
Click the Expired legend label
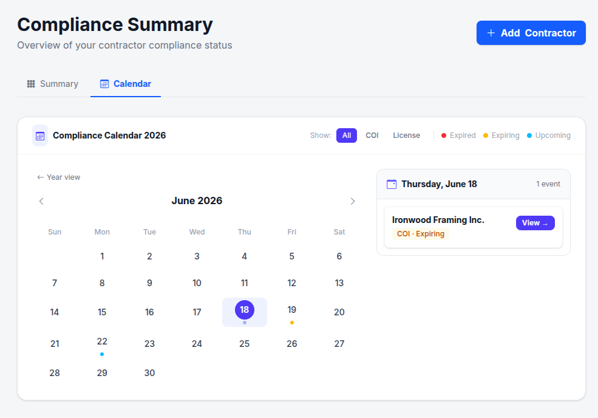(x=463, y=135)
